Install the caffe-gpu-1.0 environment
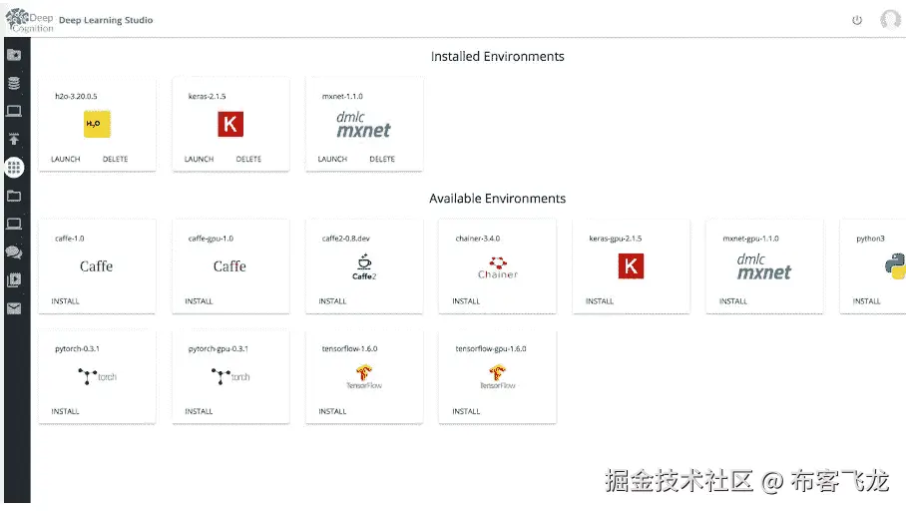906x511 pixels. [199, 301]
